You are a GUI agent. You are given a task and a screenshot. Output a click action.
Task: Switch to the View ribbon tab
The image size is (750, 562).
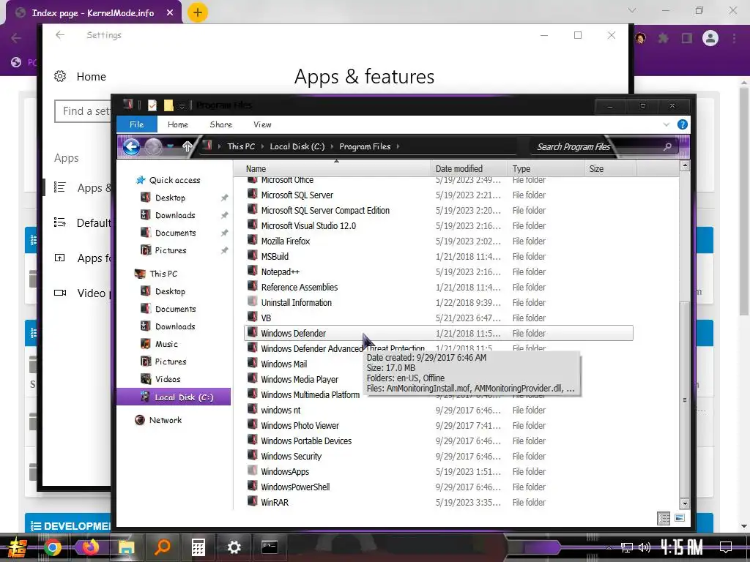[262, 124]
